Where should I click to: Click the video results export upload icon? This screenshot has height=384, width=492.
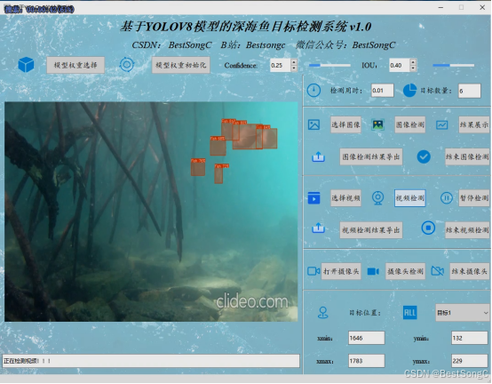[x=318, y=228]
